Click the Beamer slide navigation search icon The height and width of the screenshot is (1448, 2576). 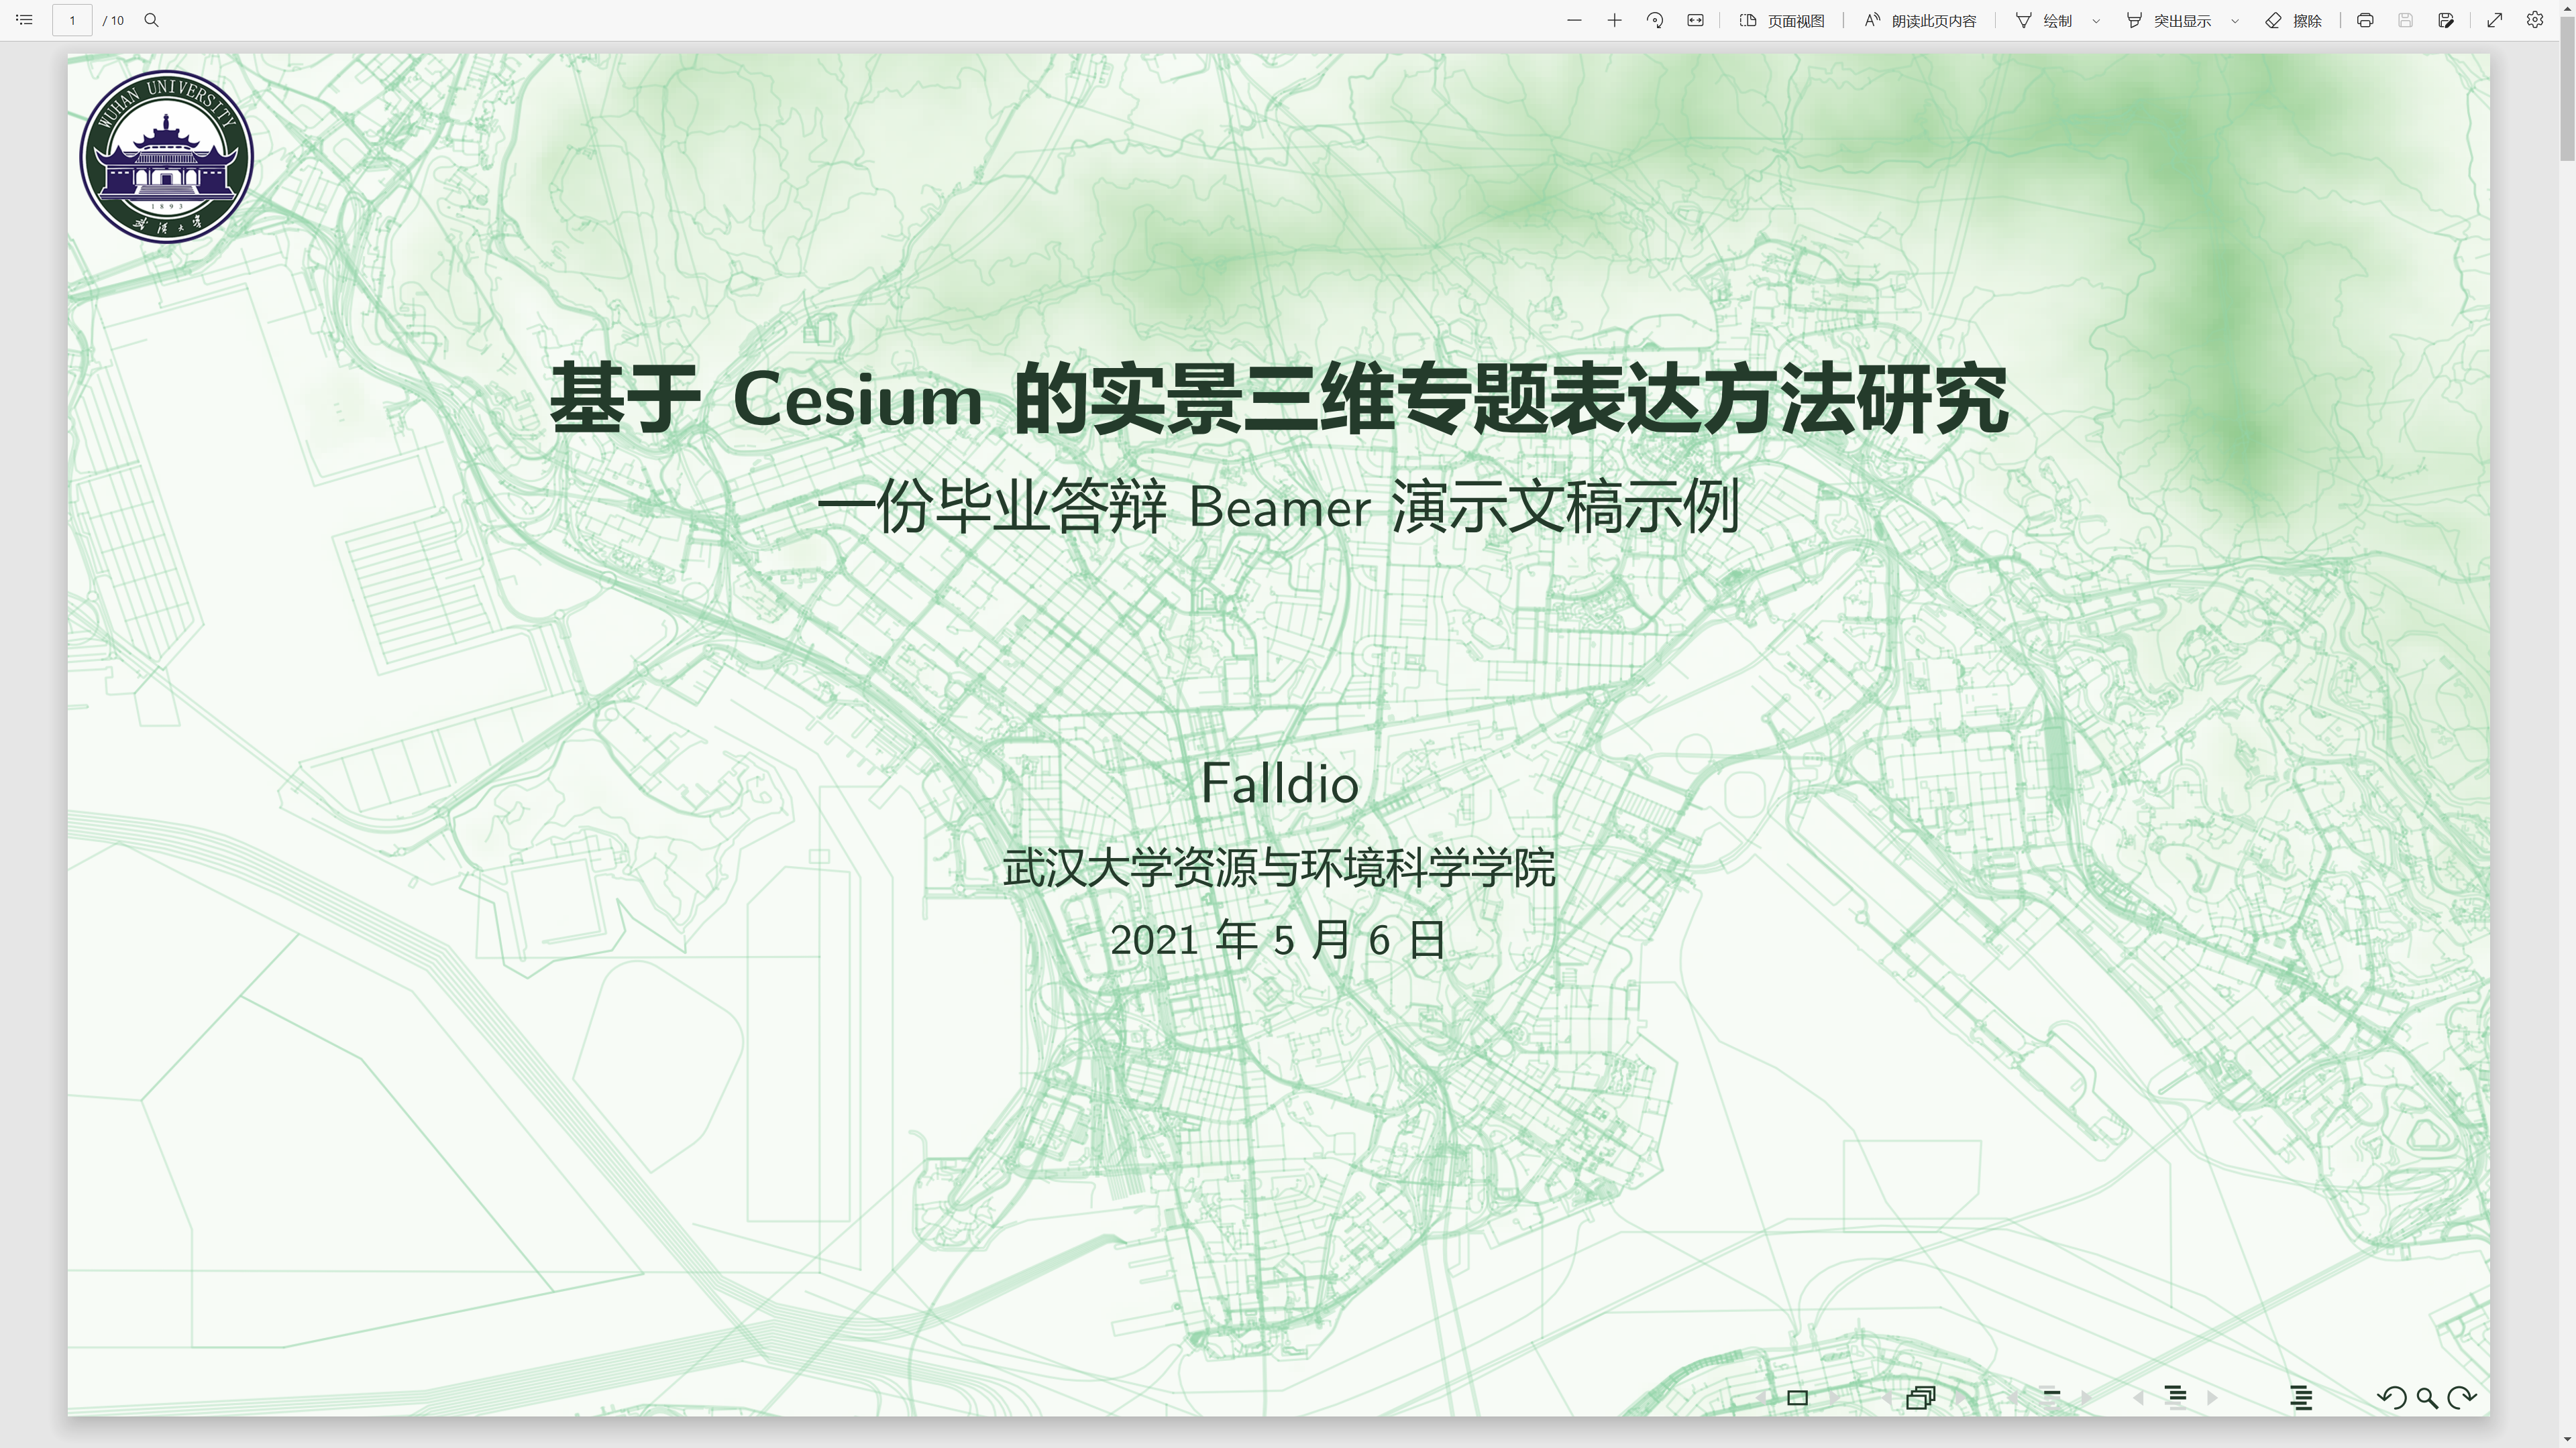pos(2427,1398)
